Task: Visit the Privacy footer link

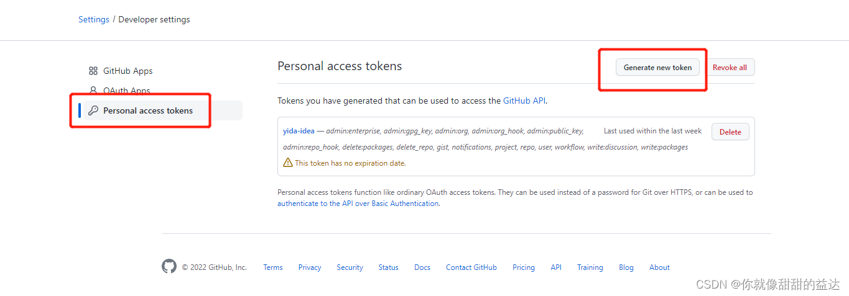Action: pos(310,267)
